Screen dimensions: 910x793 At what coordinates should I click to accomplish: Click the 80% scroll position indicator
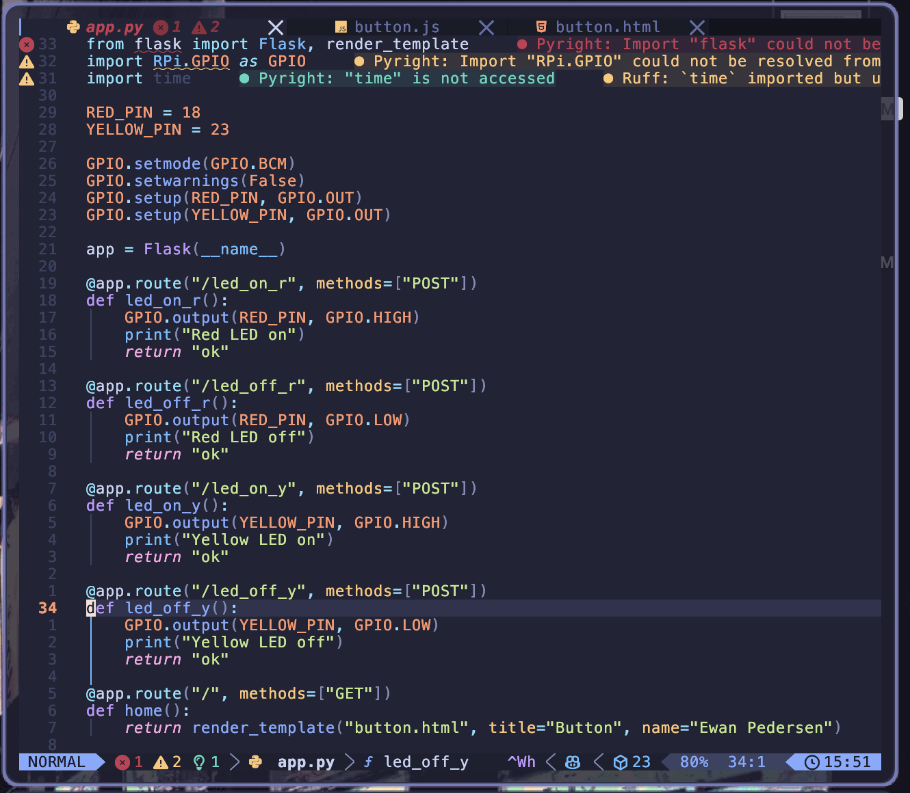tap(694, 762)
